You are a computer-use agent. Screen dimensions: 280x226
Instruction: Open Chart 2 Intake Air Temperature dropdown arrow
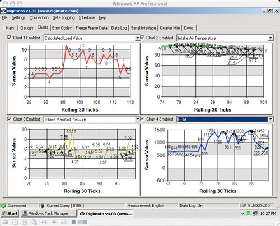click(x=270, y=38)
